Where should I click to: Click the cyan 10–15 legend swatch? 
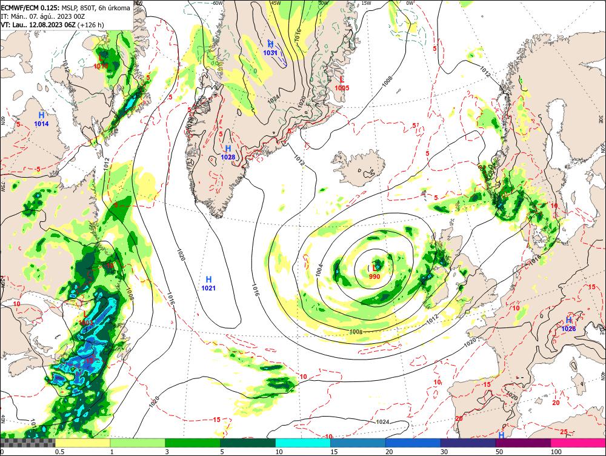303,443
